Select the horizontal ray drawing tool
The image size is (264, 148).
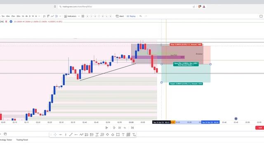point(76,134)
